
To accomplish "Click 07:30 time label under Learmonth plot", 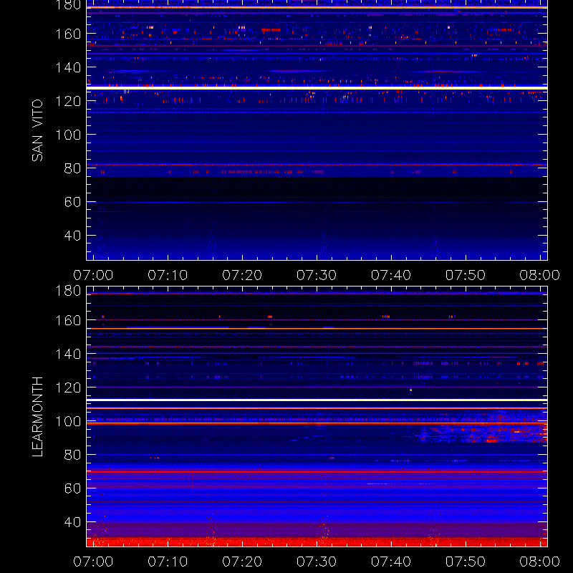I will point(317,562).
